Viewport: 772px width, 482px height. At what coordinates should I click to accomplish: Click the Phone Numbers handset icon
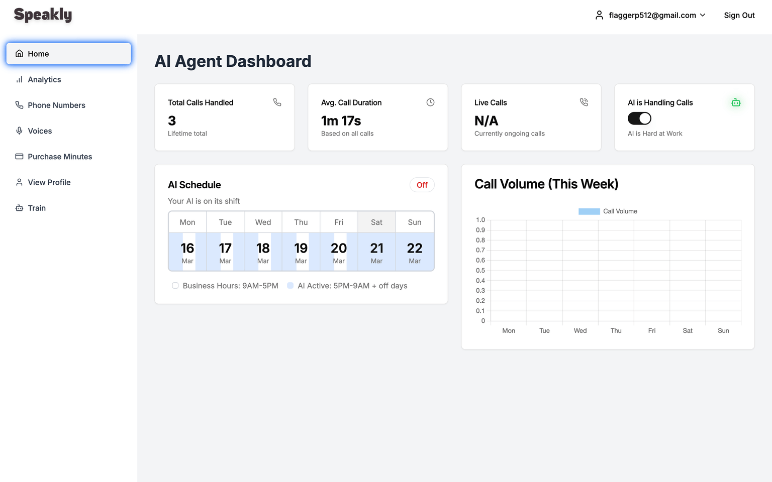(19, 105)
